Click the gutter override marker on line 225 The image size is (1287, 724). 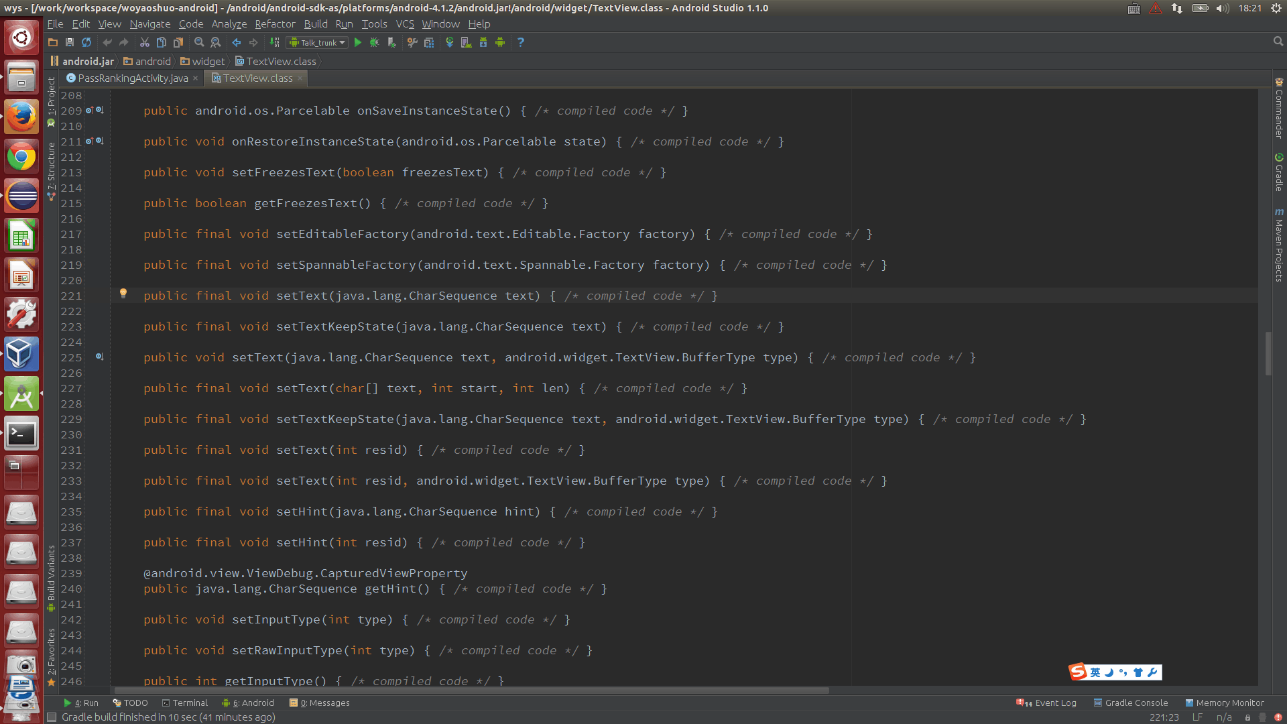pos(99,357)
